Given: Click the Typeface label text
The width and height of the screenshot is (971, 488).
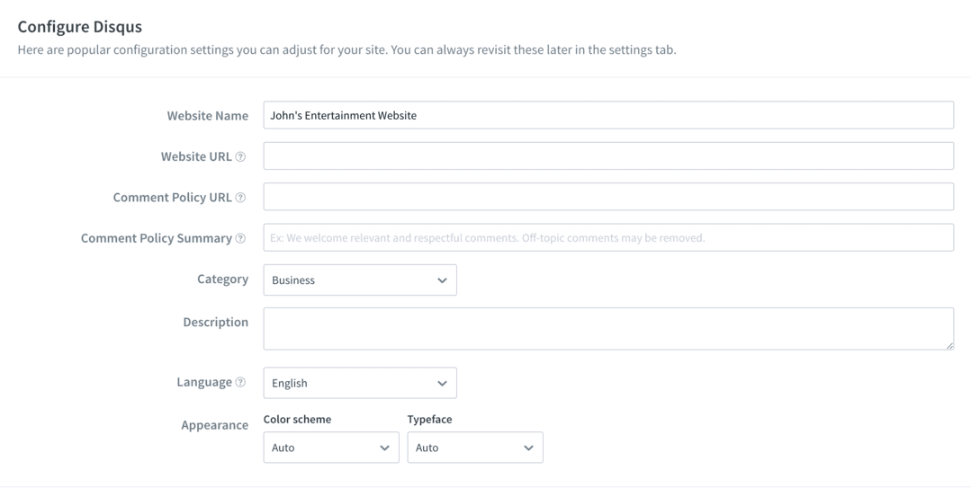Looking at the screenshot, I should click(429, 420).
